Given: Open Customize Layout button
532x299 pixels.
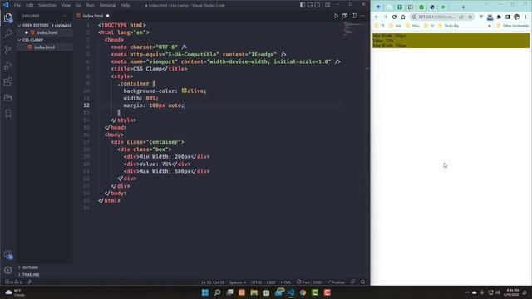Looking at the screenshot, I should point(328,5).
